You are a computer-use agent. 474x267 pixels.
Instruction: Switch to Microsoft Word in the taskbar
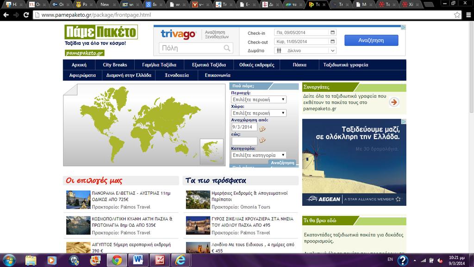coord(138,261)
